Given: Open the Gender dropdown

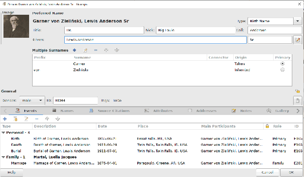Looking at the screenshot, I should point(32,101).
